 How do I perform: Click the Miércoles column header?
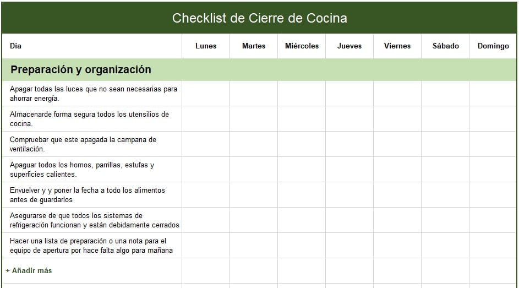click(x=302, y=46)
